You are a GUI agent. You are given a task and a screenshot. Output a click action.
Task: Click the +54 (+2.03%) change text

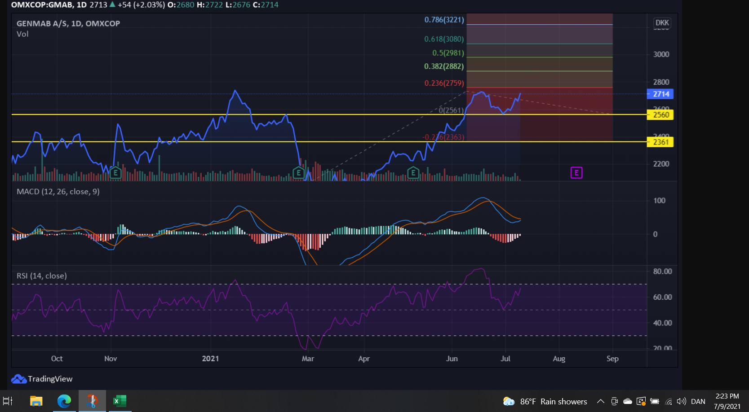[x=141, y=5]
